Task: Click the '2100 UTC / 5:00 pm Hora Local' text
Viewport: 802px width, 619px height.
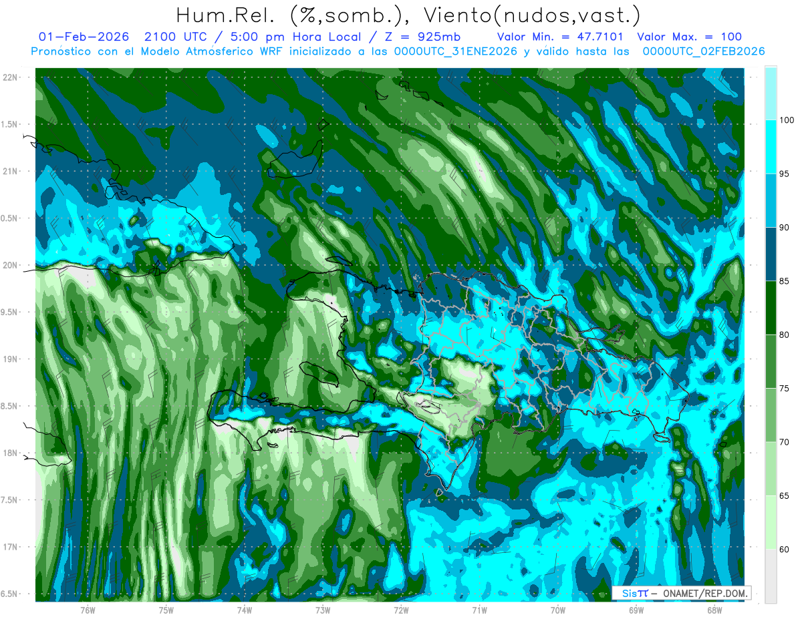Action: point(263,37)
